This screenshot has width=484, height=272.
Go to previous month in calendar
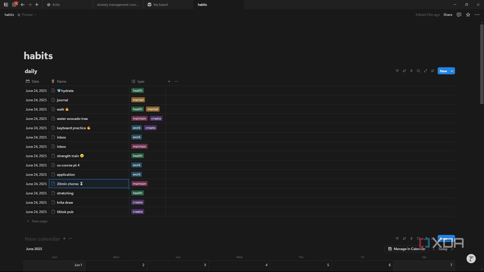click(x=434, y=249)
